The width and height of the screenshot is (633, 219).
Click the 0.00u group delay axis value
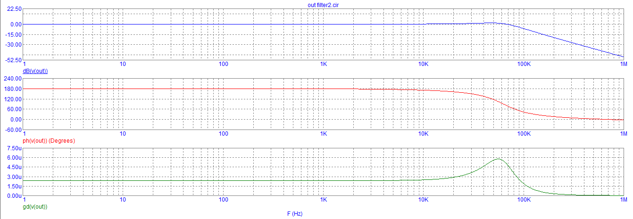(14, 196)
